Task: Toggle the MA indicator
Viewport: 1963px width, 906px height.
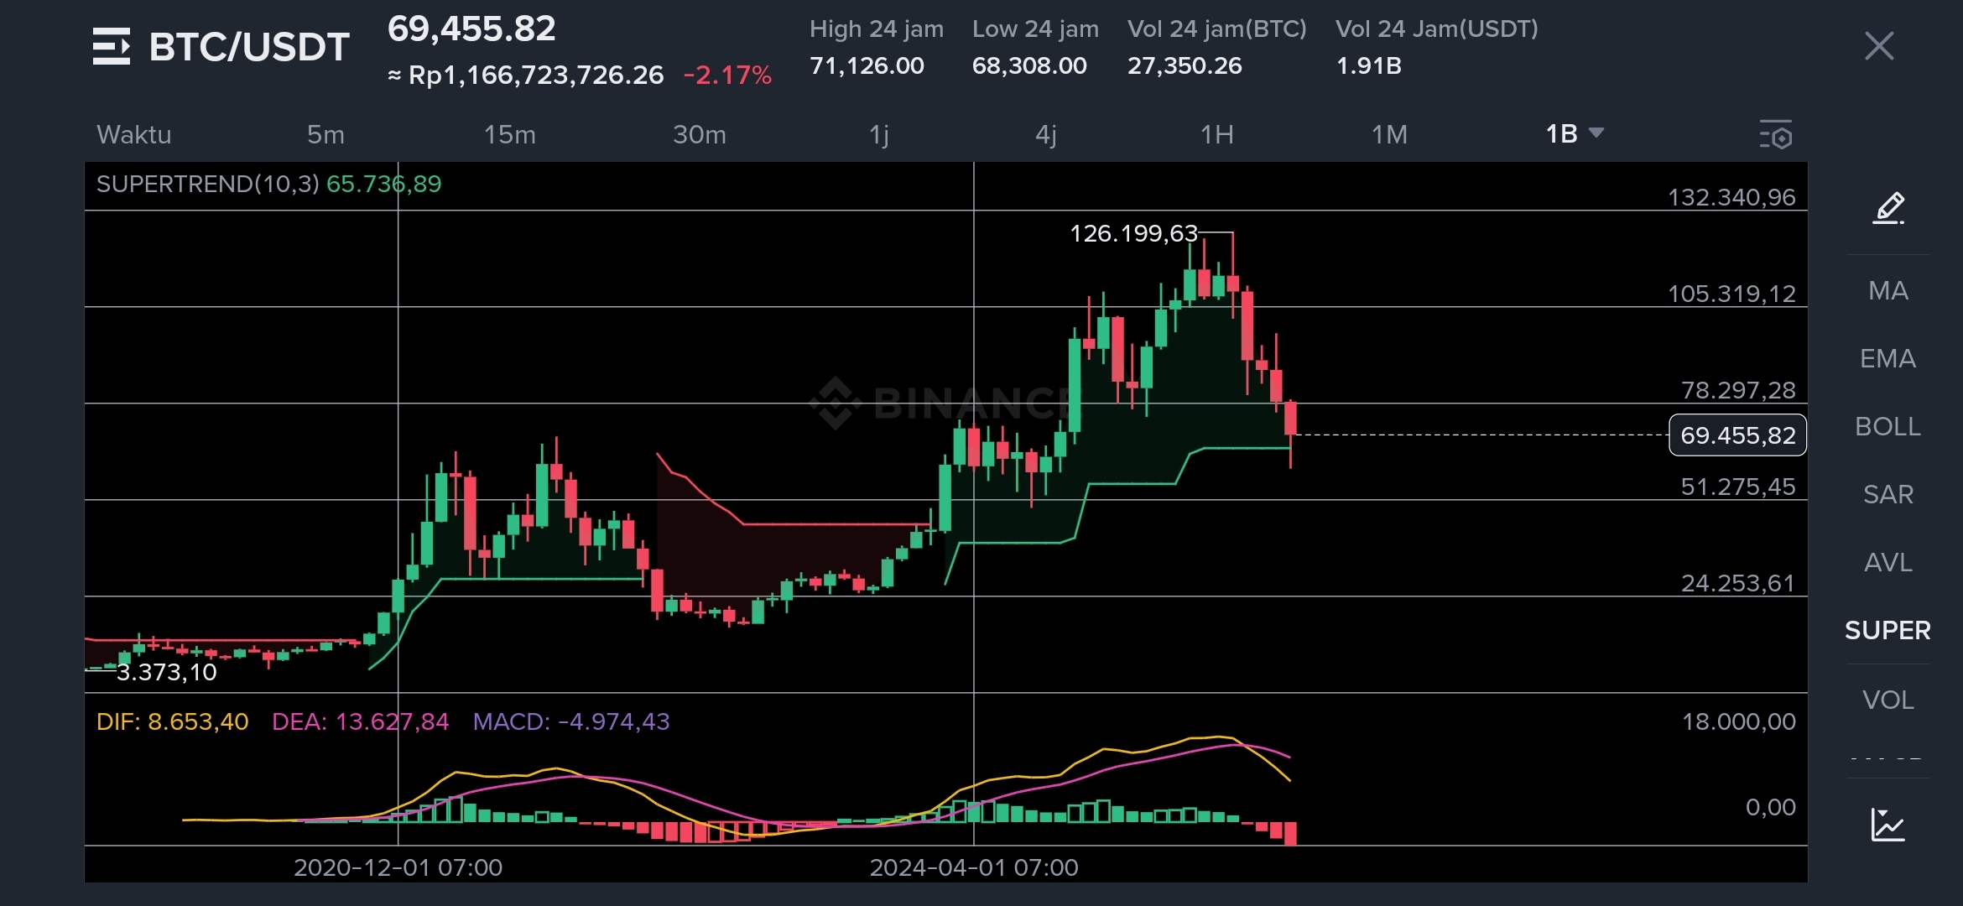Action: (1887, 291)
